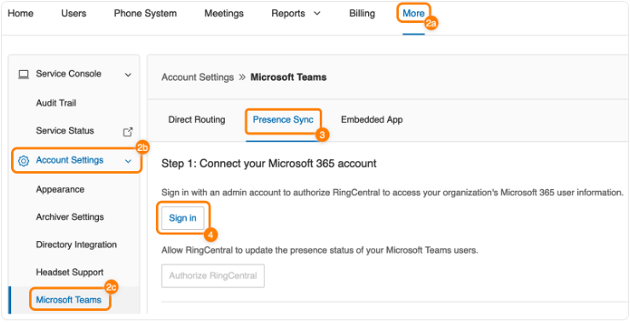Click the Service Console laptop icon
Viewport: 630px width, 322px height.
(24, 74)
